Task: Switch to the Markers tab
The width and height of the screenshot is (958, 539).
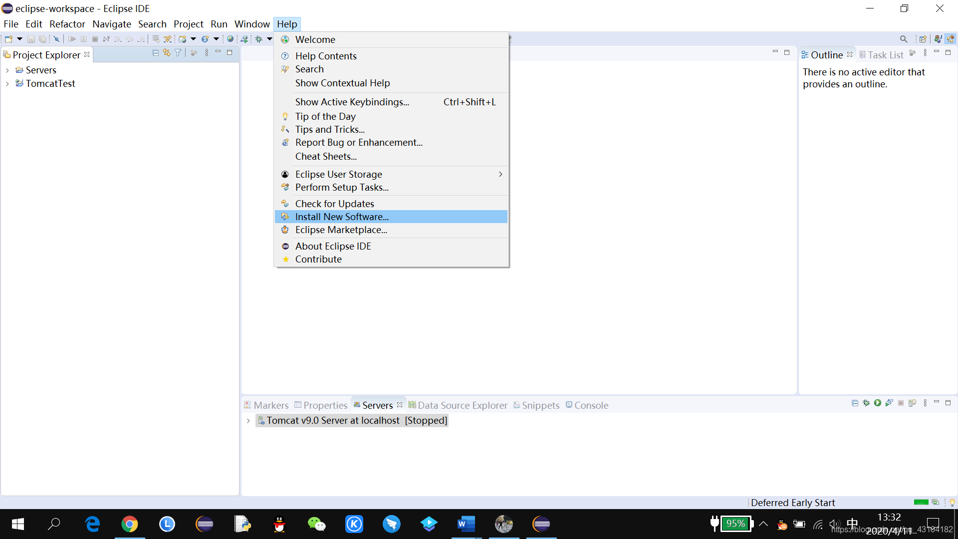Action: 266,405
